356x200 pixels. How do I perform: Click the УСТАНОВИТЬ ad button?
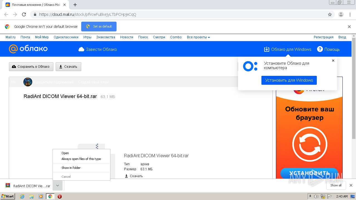309,173
